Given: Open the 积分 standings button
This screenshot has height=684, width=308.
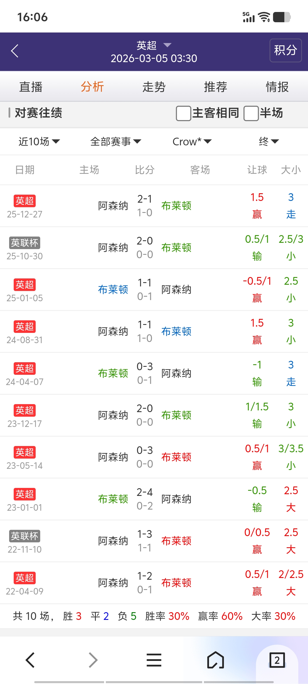Looking at the screenshot, I should (x=285, y=50).
